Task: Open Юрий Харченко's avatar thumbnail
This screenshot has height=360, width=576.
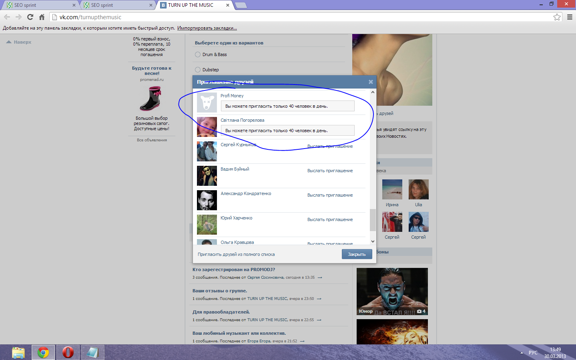Action: click(207, 225)
